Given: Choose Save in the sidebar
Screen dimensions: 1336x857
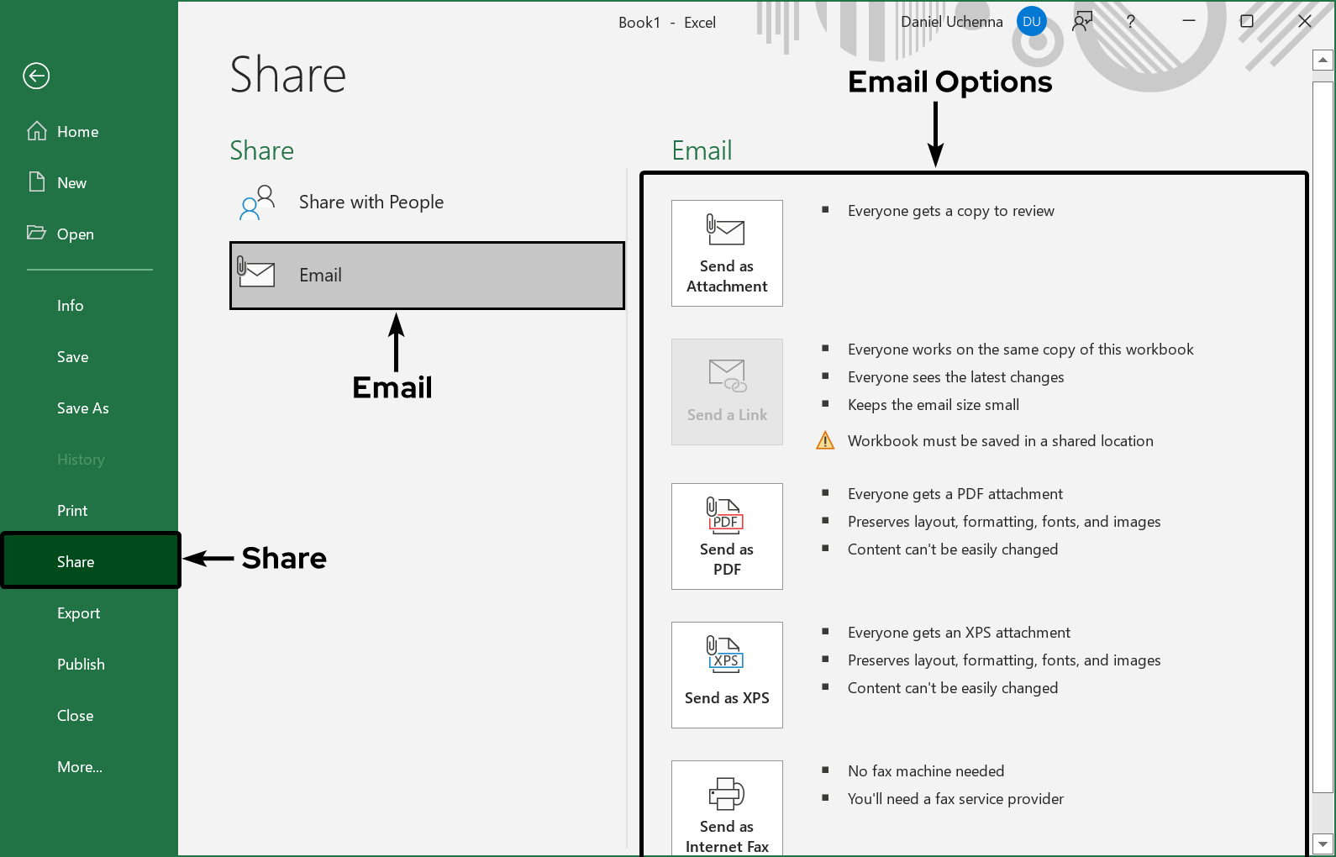Looking at the screenshot, I should point(89,357).
